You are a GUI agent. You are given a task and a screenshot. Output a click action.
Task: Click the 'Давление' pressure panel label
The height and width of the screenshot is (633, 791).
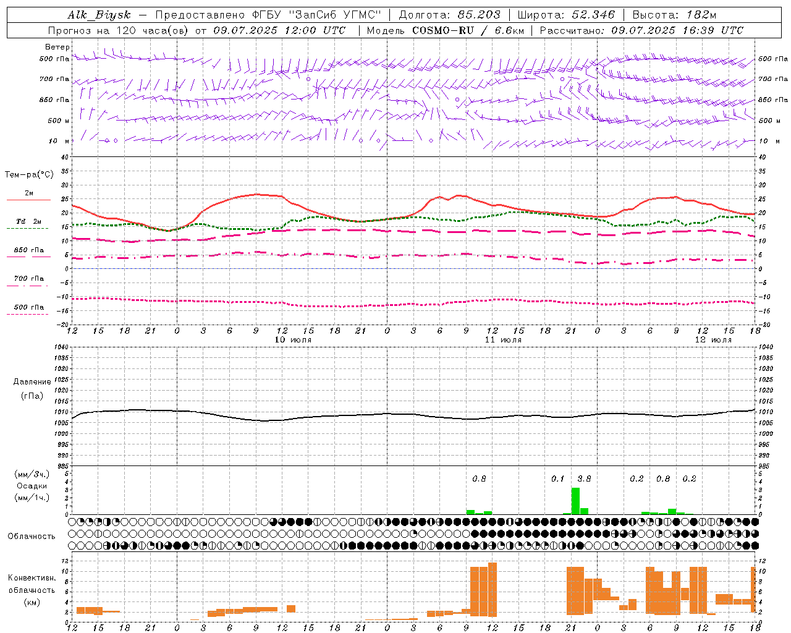click(x=31, y=382)
